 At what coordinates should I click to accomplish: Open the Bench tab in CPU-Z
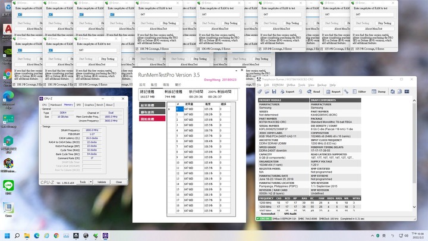pyautogui.click(x=100, y=105)
